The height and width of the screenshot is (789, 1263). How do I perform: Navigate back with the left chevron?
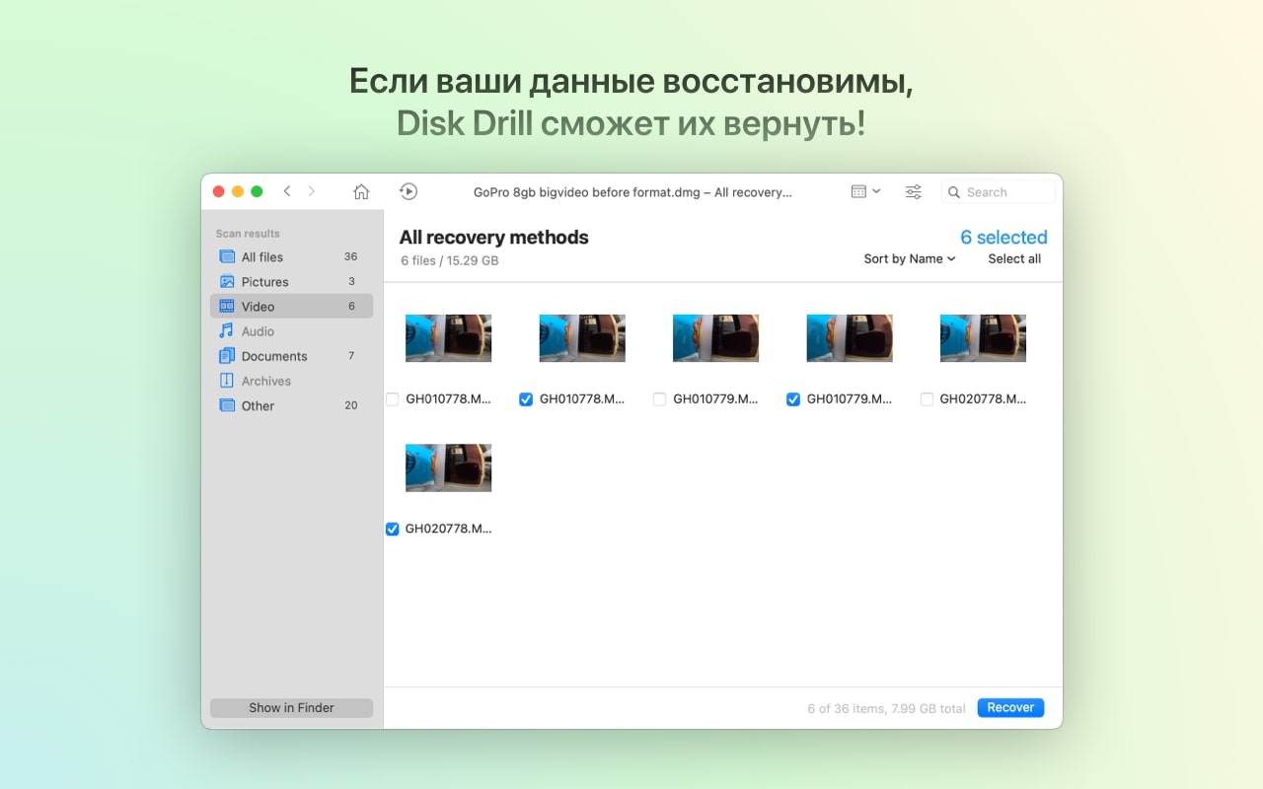coord(287,191)
